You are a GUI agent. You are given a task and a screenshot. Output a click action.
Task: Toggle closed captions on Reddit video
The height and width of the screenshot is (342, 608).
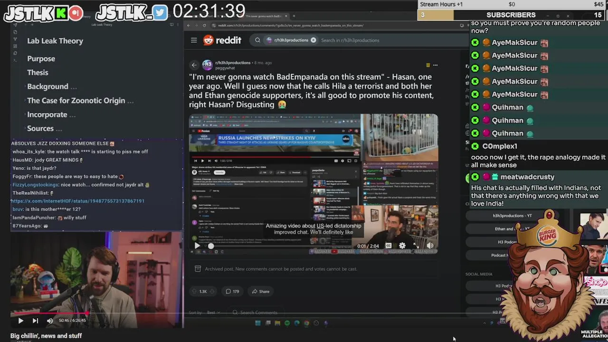point(389,246)
